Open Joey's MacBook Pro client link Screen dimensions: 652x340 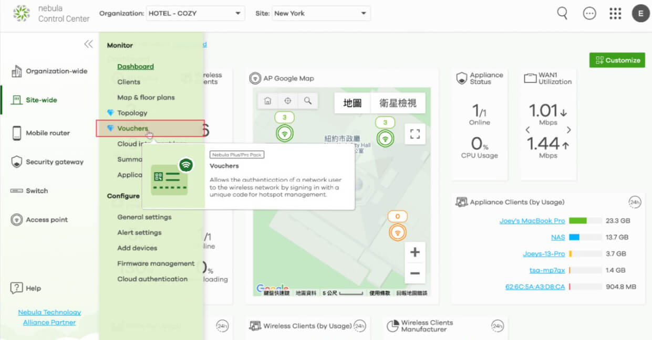point(532,221)
